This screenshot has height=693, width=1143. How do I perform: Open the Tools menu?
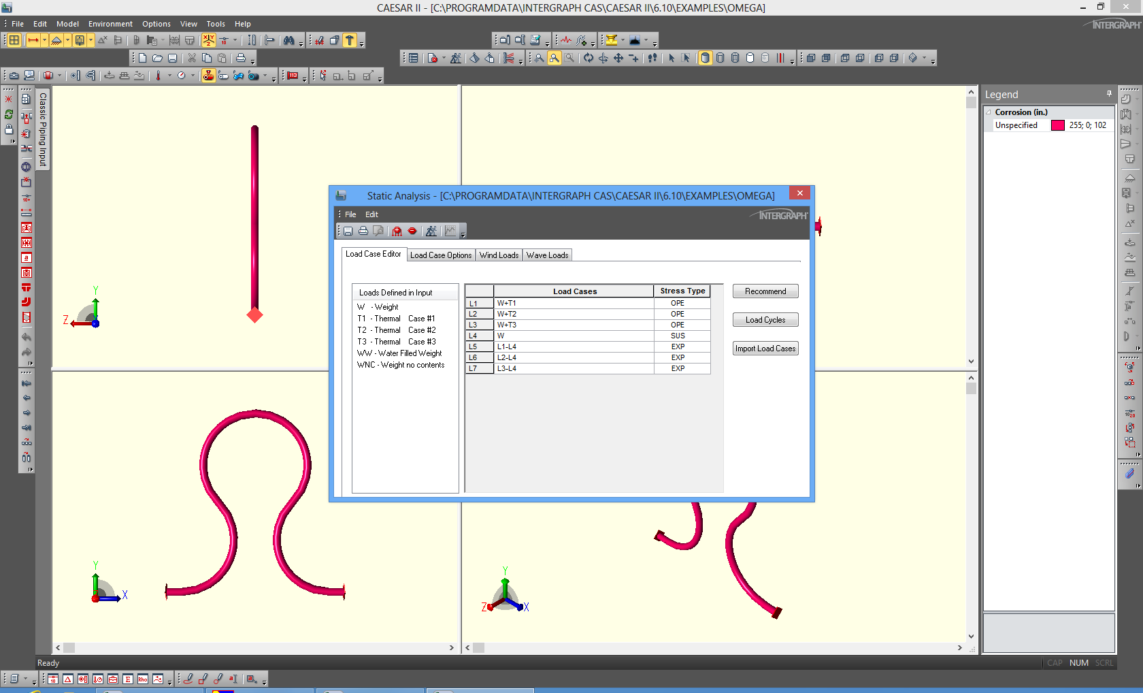[216, 24]
